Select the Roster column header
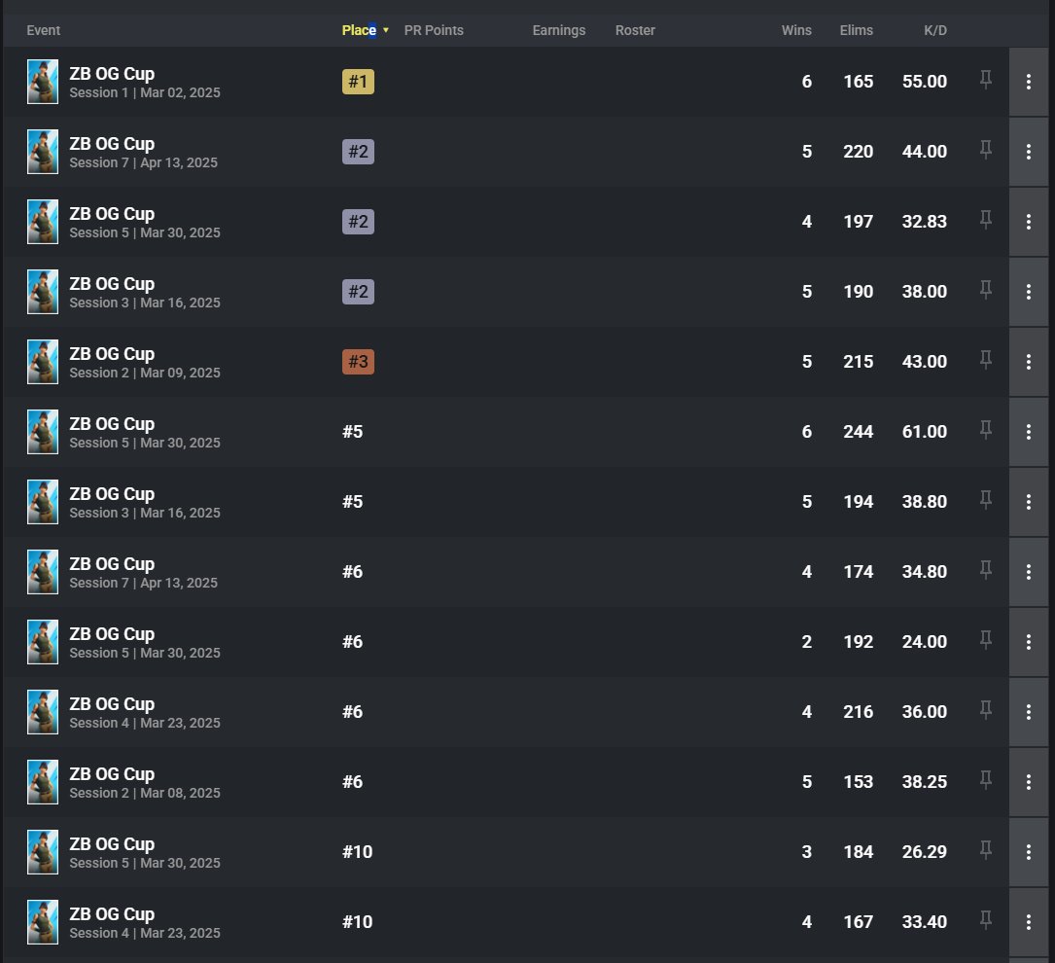 point(635,30)
